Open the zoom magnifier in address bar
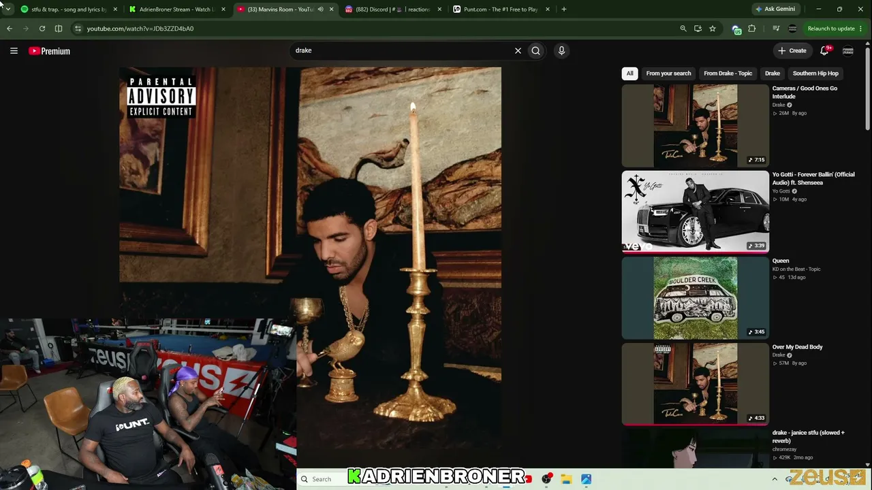872x490 pixels. click(683, 29)
